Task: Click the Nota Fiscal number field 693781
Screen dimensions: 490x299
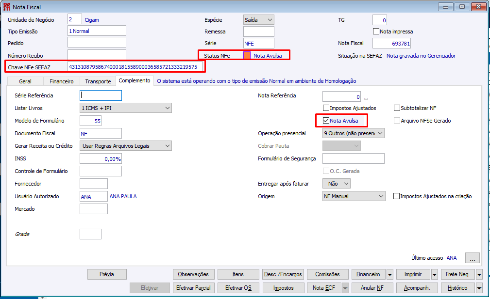Action: click(x=391, y=43)
